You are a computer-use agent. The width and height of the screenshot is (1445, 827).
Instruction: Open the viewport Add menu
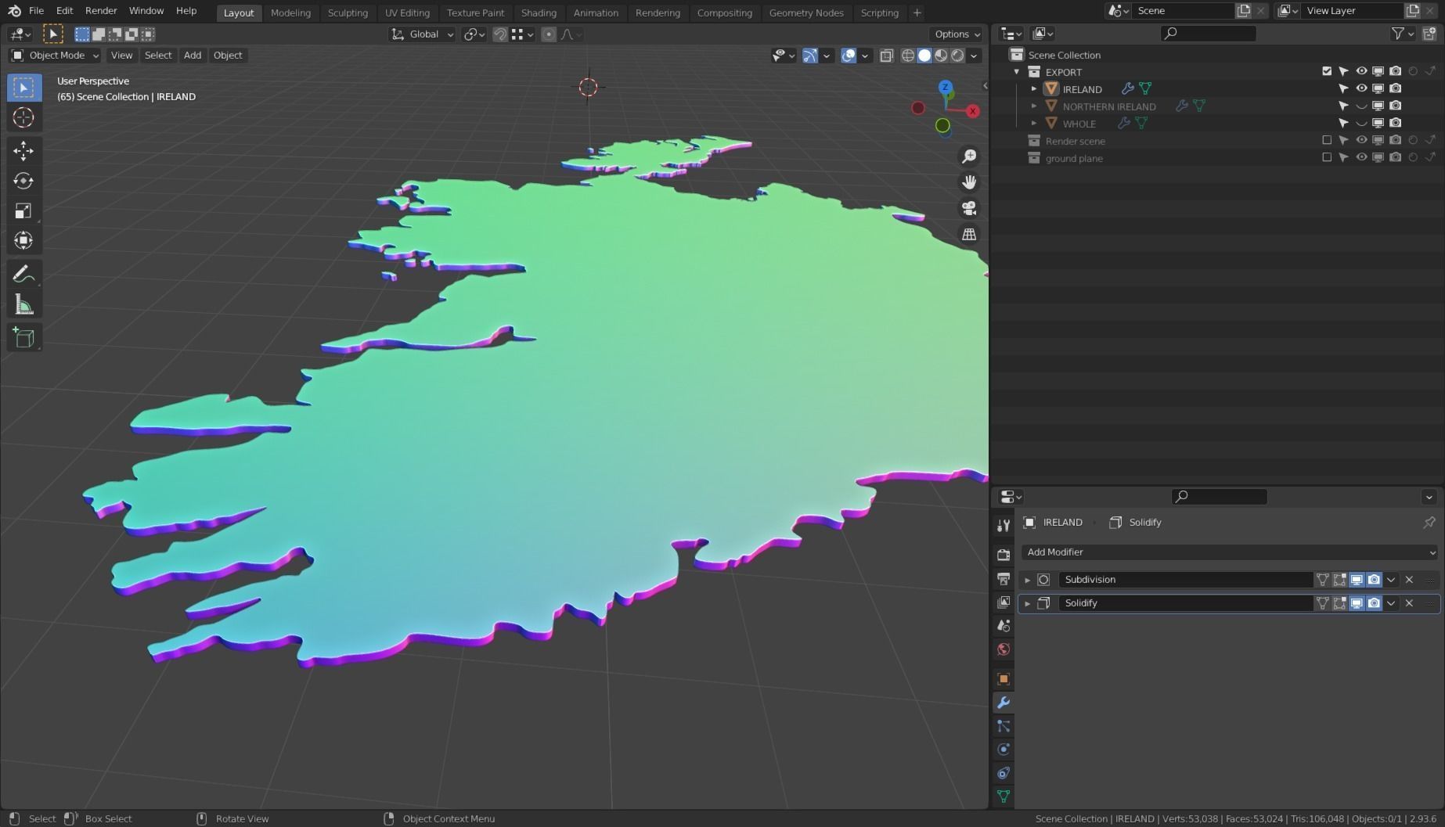click(193, 56)
